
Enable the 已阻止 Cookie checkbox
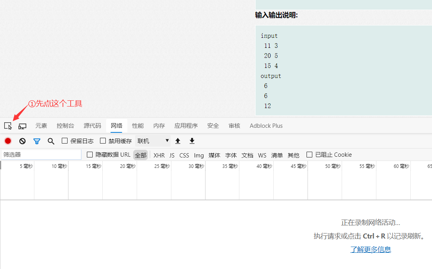tap(309, 154)
